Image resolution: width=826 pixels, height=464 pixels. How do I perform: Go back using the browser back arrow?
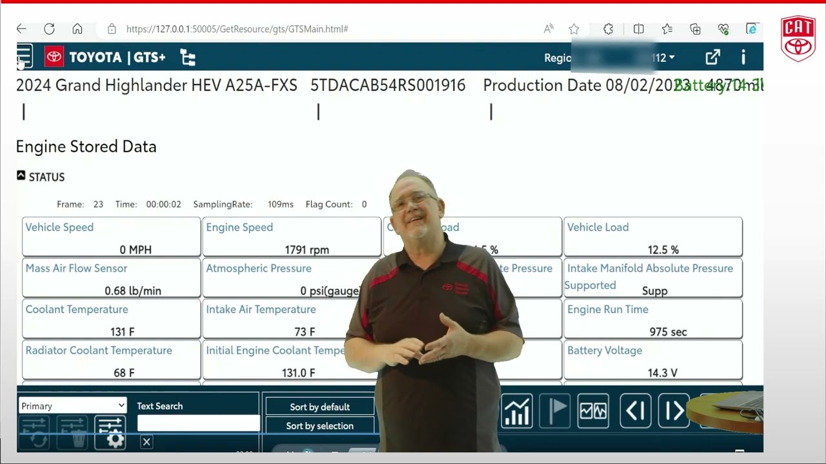click(x=21, y=29)
